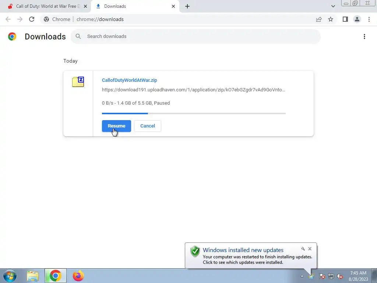Click the network tray icon

pos(331,276)
